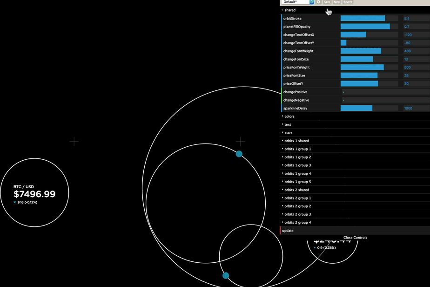Adjust the planetFillOpacity slider

[369, 27]
